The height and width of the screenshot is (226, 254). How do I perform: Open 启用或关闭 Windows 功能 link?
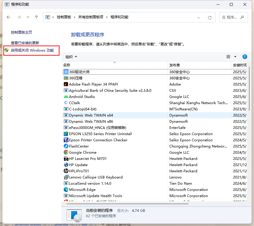click(x=32, y=50)
